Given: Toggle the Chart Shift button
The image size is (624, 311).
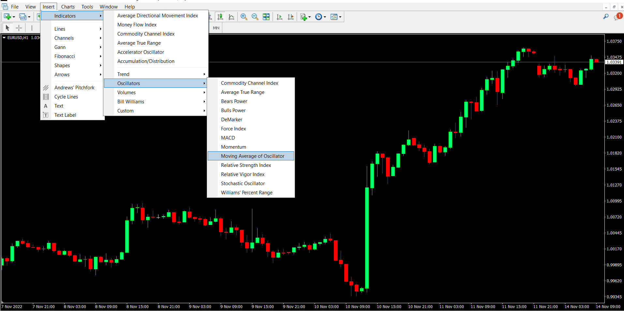Looking at the screenshot, I should (x=290, y=17).
